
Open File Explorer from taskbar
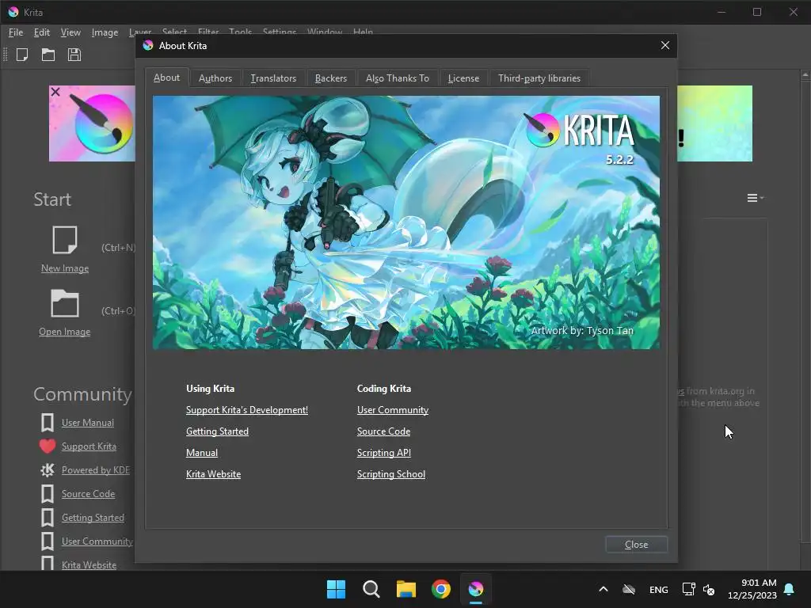[406, 589]
